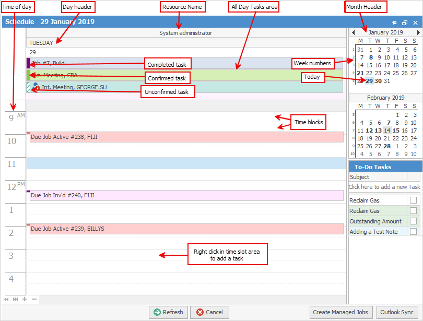Check off the Outstanding Amount task
Screen dimensions: 423x321
[x=413, y=221]
